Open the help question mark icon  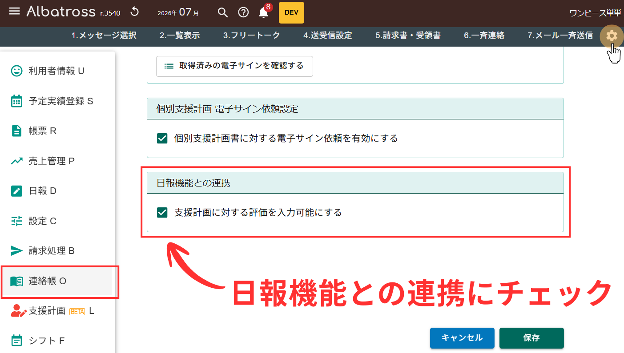[x=243, y=12]
